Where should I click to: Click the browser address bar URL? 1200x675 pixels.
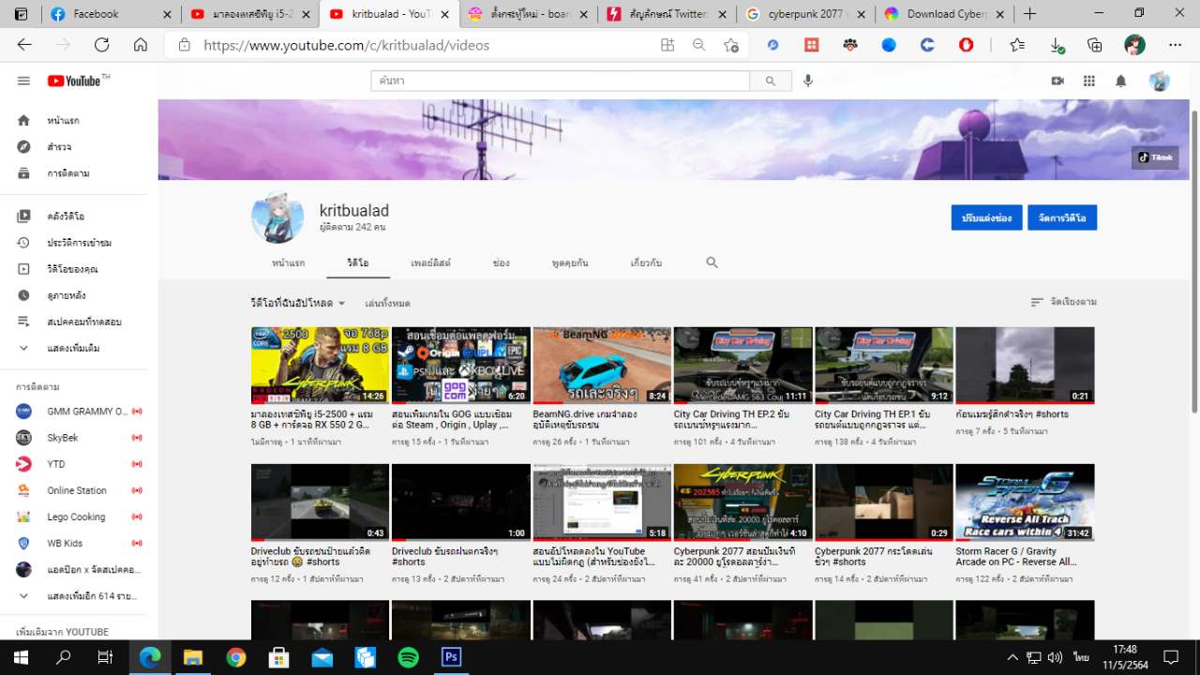347,45
